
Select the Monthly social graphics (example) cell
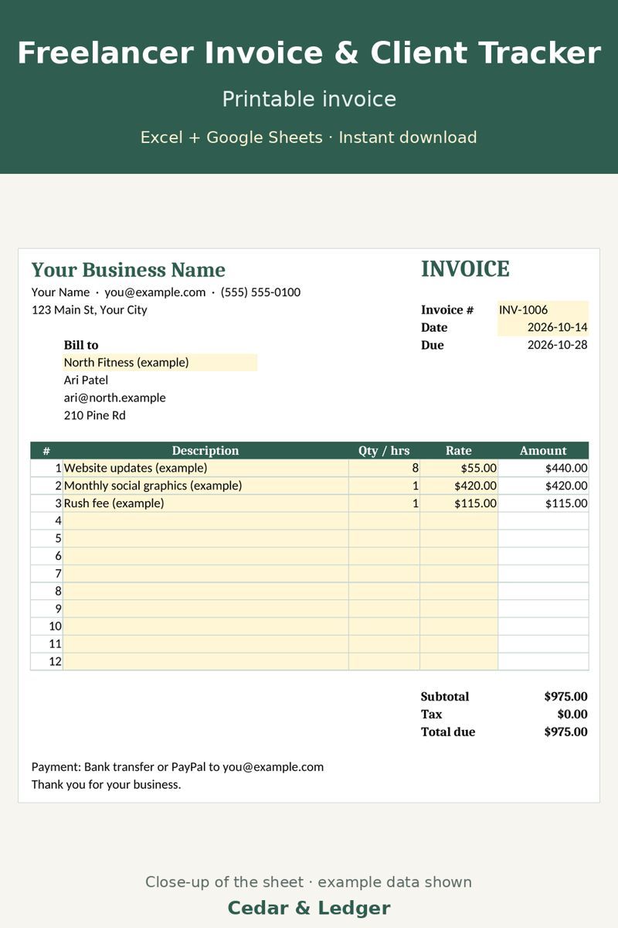pos(205,486)
